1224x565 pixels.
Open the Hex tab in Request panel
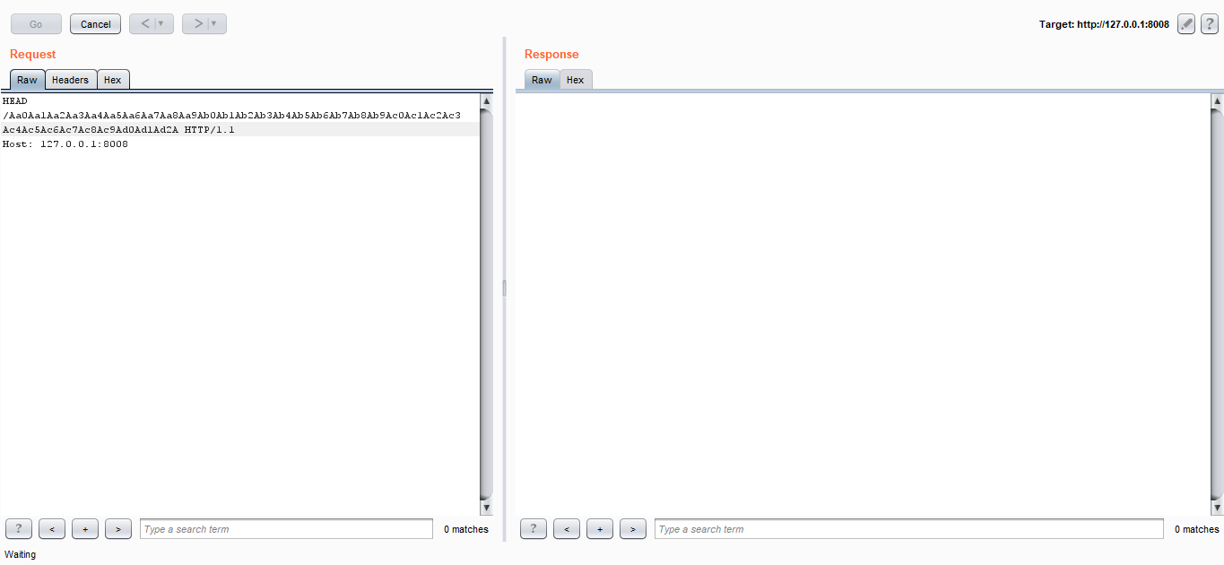[x=113, y=80]
